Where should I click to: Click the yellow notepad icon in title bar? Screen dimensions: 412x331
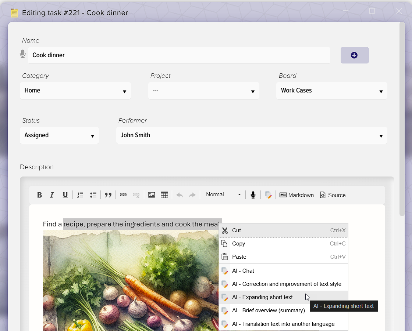coord(14,12)
